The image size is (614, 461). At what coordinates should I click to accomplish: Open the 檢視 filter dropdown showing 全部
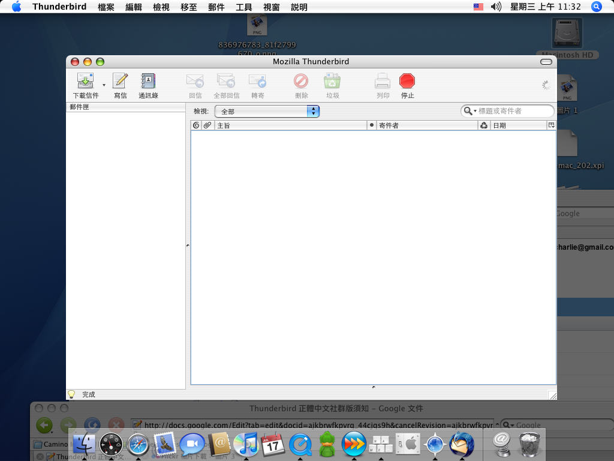267,112
